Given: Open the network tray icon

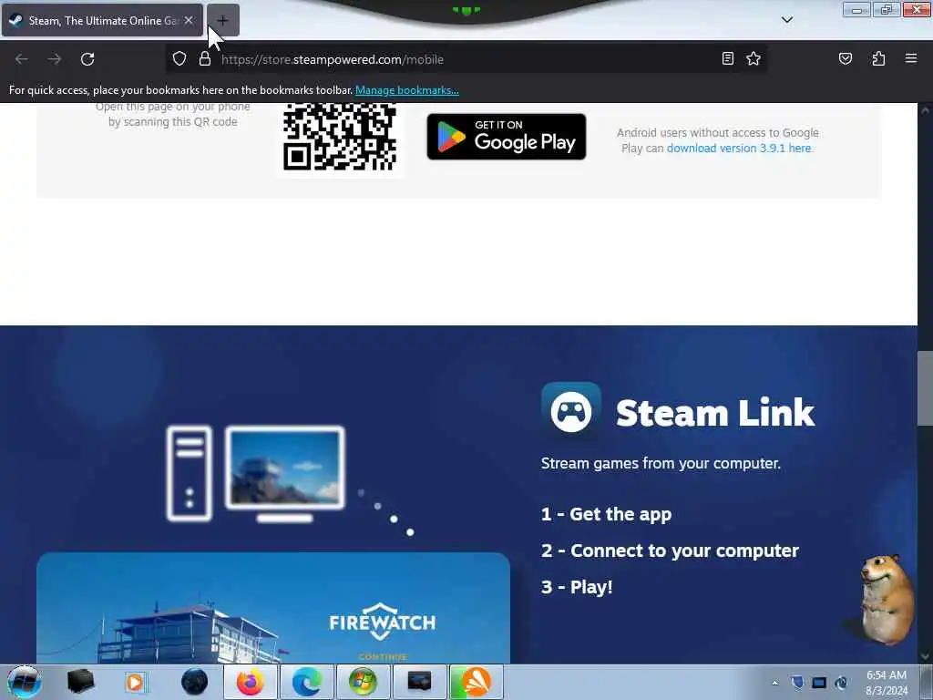Looking at the screenshot, I should click(x=819, y=683).
